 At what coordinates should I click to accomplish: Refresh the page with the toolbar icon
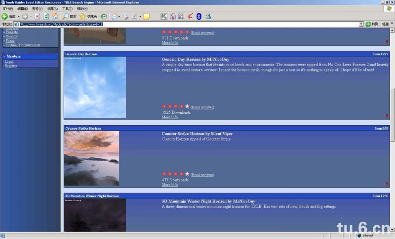click(46, 16)
